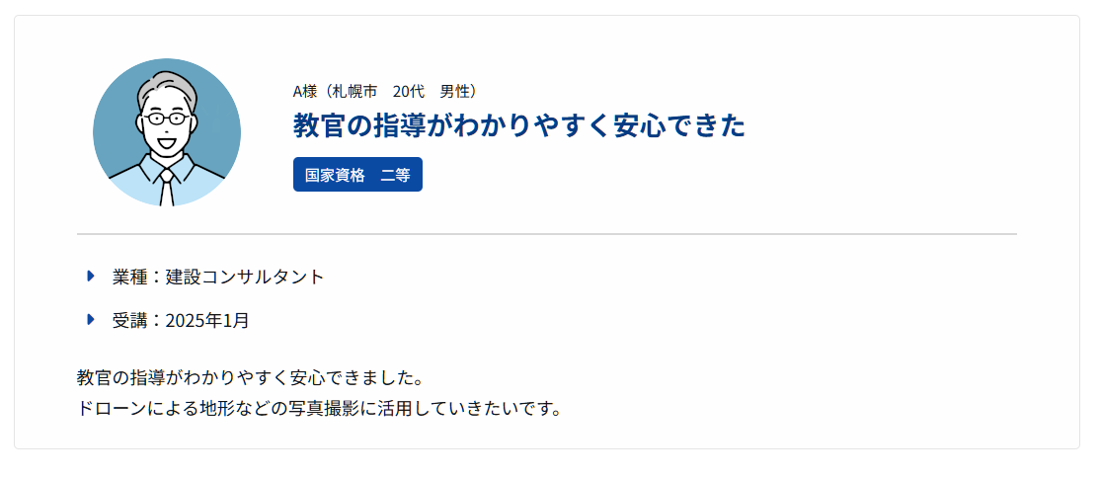This screenshot has width=1099, height=478.
Task: Select the 2025年1月 date value
Action: [207, 320]
